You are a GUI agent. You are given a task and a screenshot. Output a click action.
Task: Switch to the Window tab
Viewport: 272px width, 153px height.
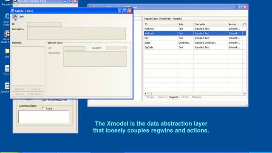tap(150, 97)
